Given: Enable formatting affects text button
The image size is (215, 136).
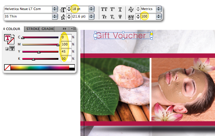Looking at the screenshot, I should pyautogui.click(x=12, y=48).
